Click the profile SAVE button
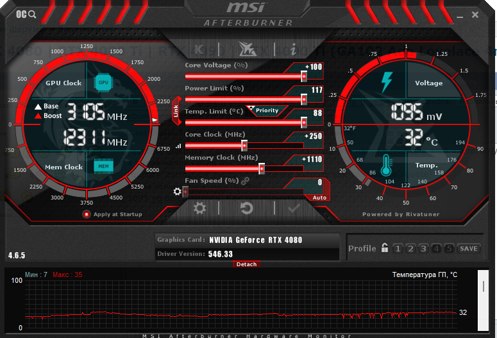 469,249
